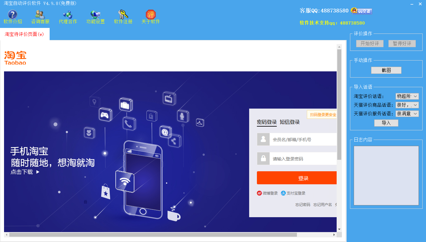Open the 关于软件 about icon
This screenshot has width=426, height=242.
(151, 15)
